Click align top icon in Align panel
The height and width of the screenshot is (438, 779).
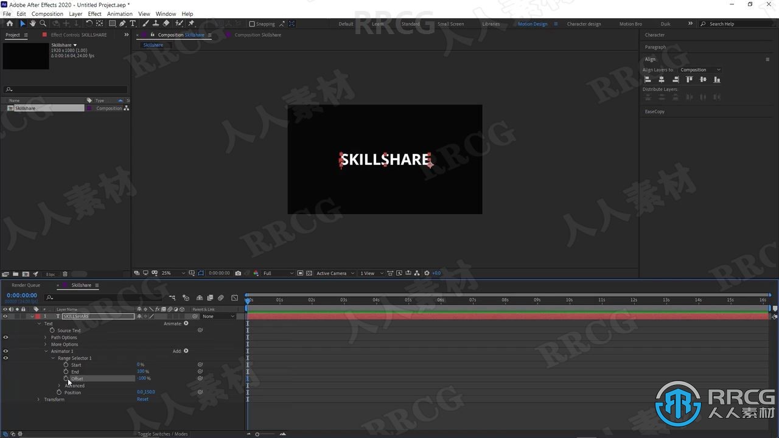tap(690, 79)
